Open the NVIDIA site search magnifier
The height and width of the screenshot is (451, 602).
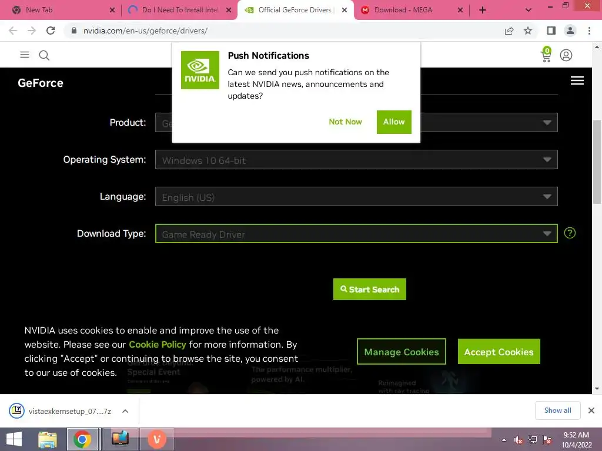pos(44,55)
